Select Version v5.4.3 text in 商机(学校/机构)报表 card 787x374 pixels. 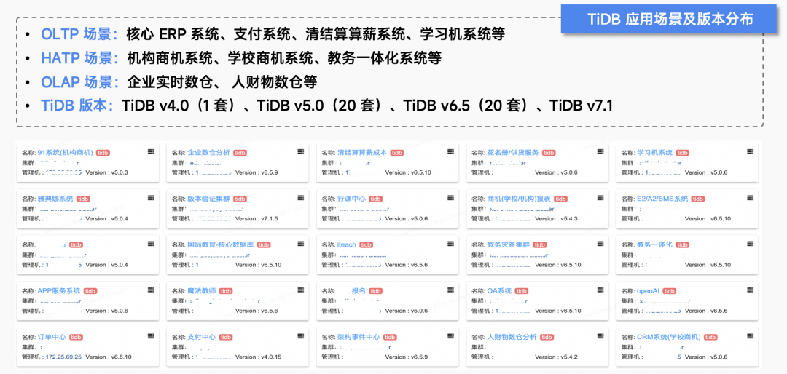point(556,218)
